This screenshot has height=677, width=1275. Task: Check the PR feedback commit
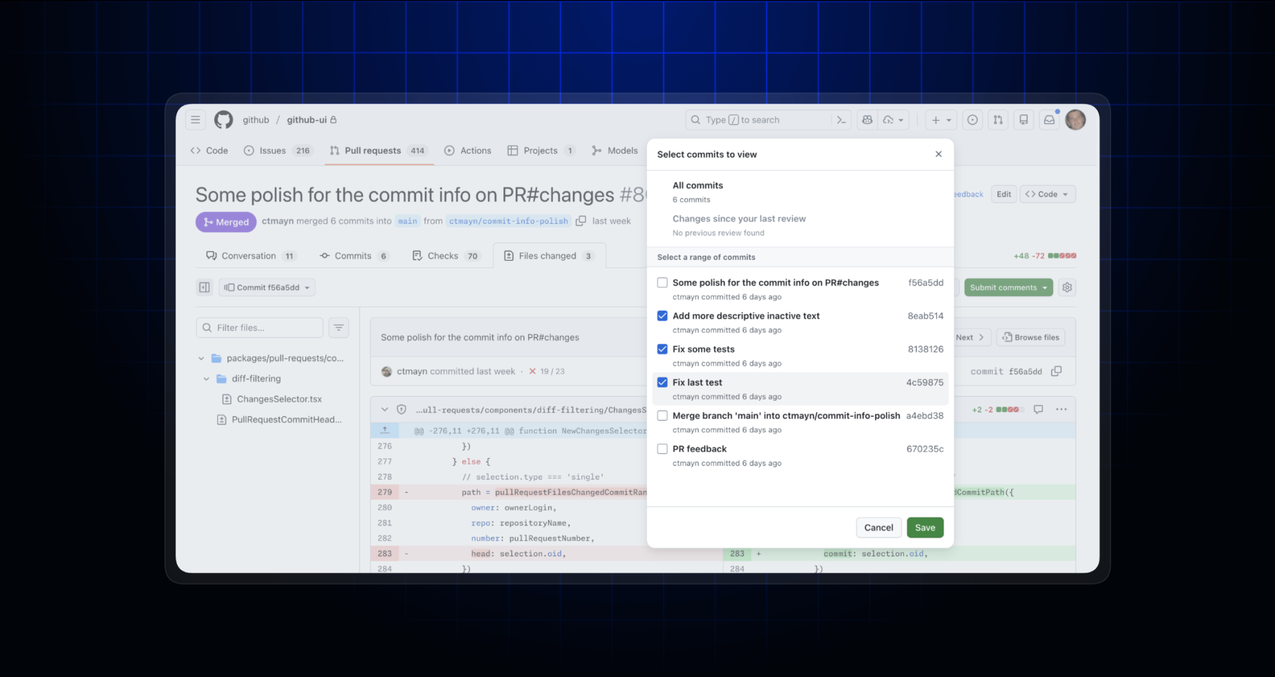(662, 449)
